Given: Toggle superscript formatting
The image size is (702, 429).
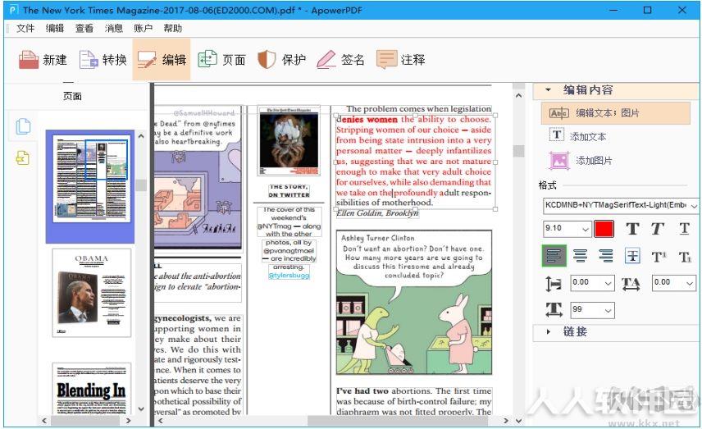Looking at the screenshot, I should 658,257.
